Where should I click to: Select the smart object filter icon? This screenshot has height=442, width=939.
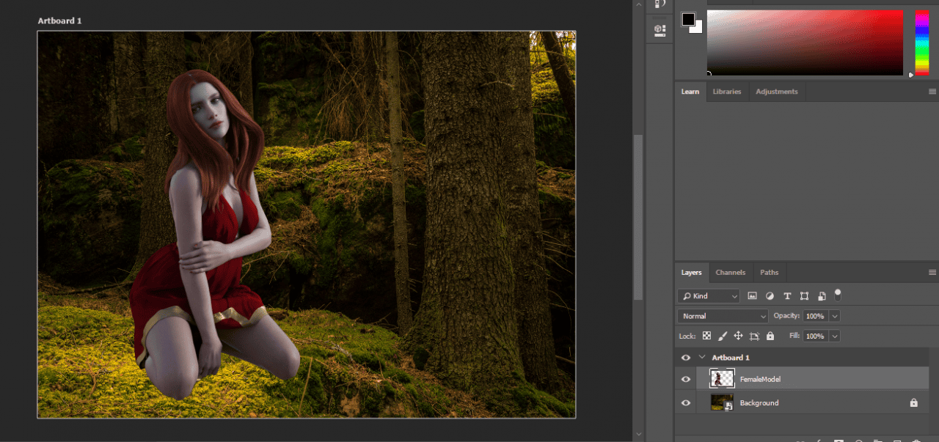pyautogui.click(x=822, y=295)
